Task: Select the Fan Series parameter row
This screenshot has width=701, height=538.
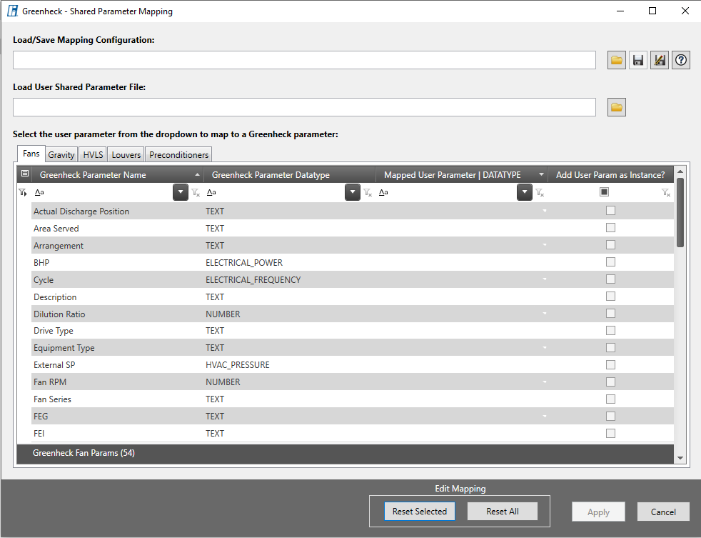Action: point(353,399)
